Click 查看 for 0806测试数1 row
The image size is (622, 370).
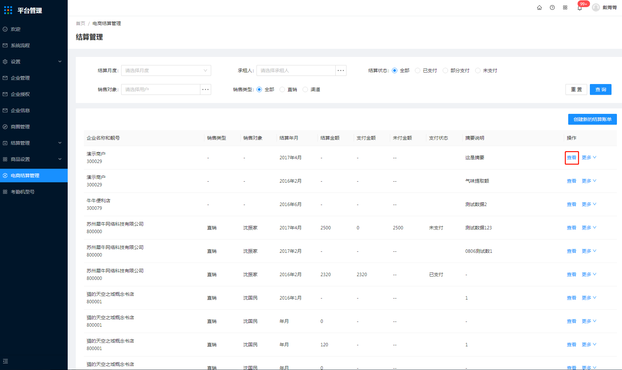pyautogui.click(x=572, y=251)
